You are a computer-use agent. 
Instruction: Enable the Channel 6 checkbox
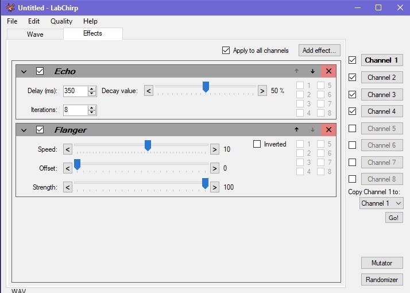pos(352,145)
